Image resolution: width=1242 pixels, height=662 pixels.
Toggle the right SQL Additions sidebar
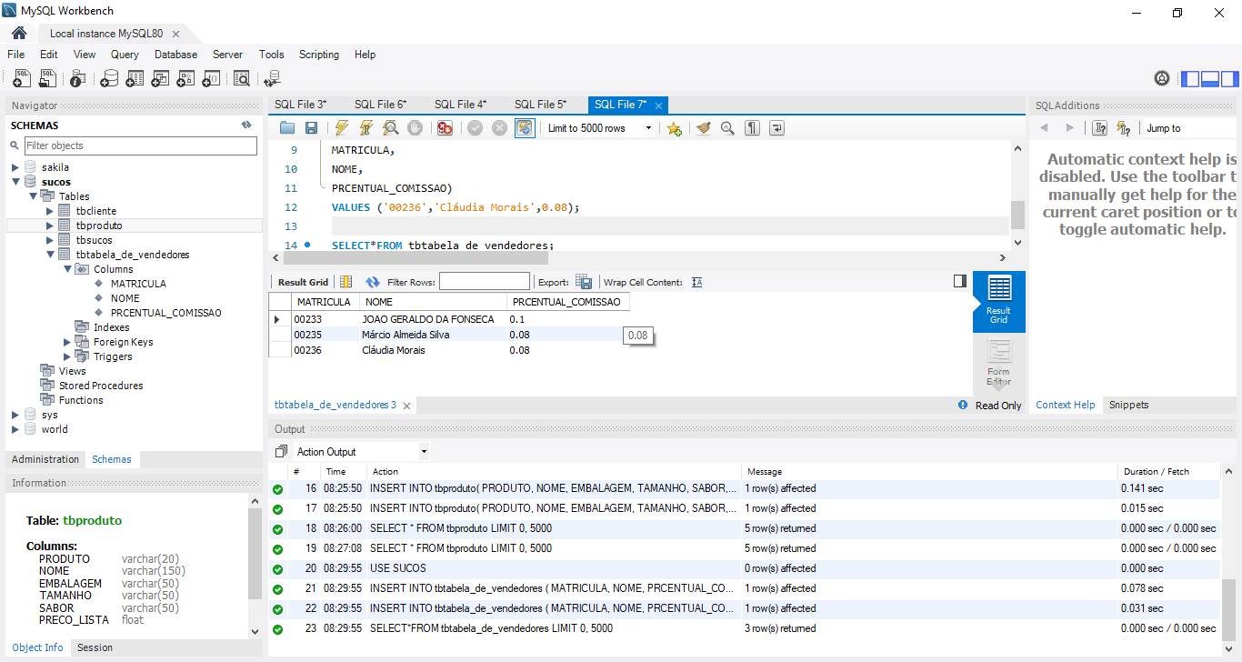coord(1228,79)
